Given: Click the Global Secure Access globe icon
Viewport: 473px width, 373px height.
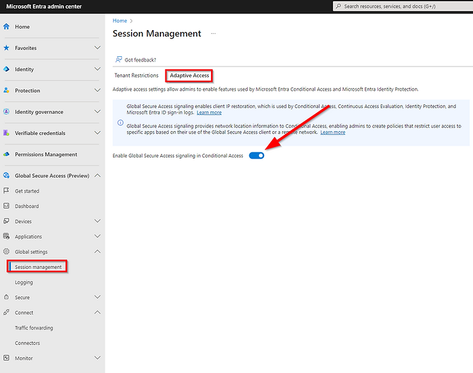Looking at the screenshot, I should 6,175.
